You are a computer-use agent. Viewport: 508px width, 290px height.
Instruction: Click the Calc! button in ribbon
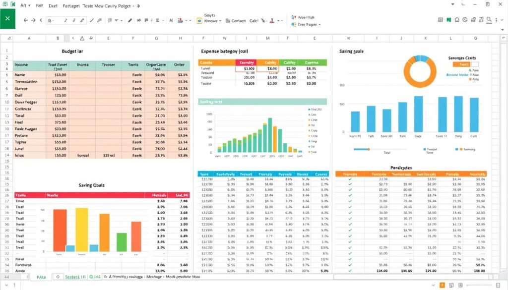click(x=254, y=21)
